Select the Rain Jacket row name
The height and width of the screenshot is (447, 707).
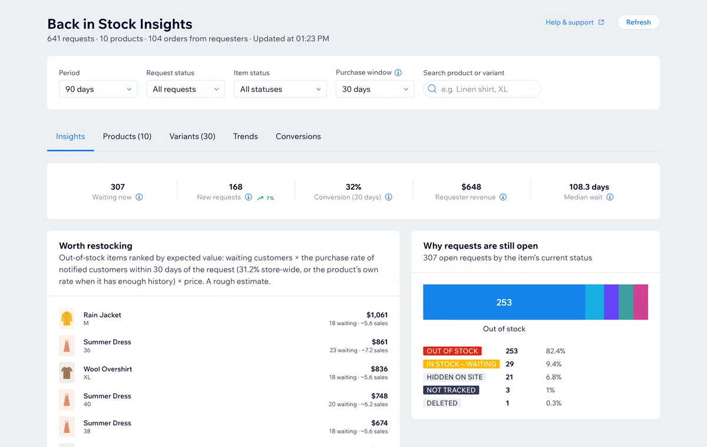pos(103,315)
